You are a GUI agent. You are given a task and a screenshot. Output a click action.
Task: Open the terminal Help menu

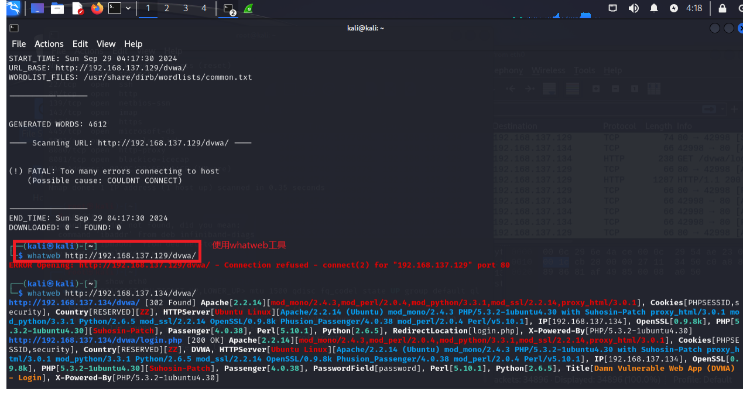[133, 44]
